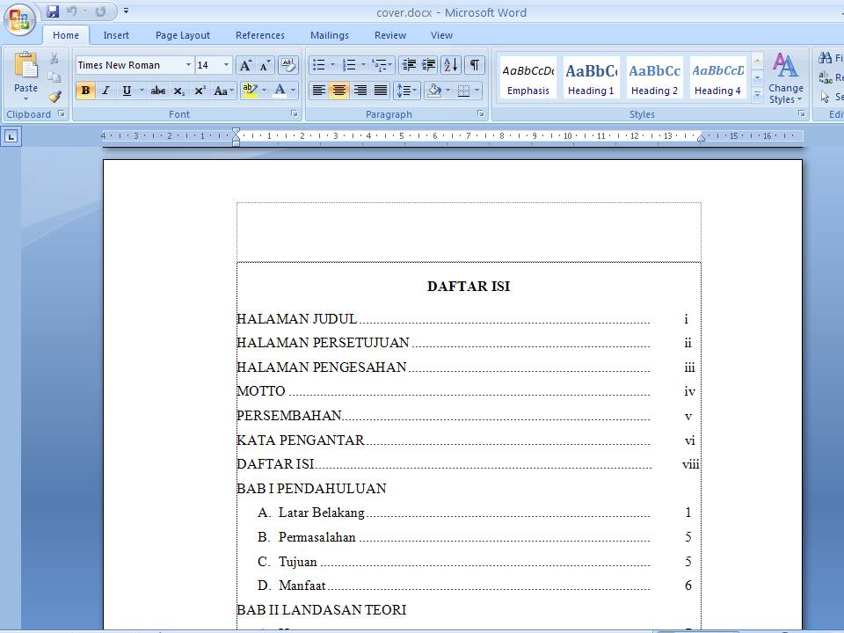The height and width of the screenshot is (633, 844).
Task: Customize Quick Access Toolbar arrow
Action: pos(126,11)
